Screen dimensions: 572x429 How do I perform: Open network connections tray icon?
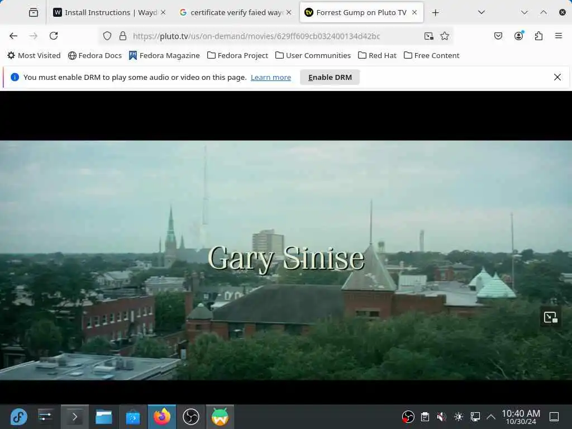pos(475,417)
